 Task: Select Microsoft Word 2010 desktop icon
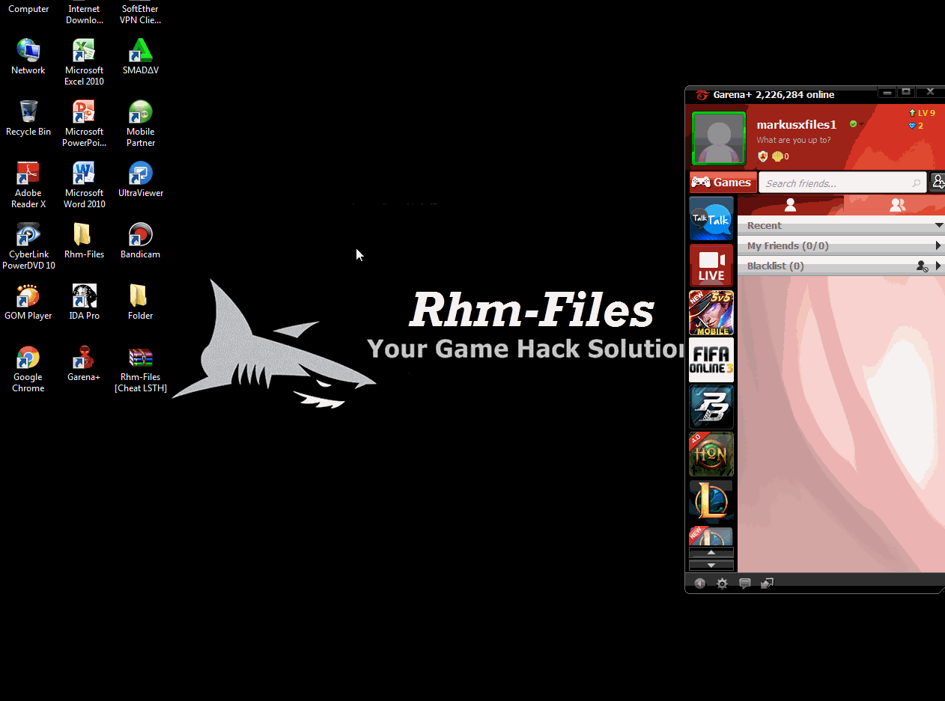click(84, 185)
